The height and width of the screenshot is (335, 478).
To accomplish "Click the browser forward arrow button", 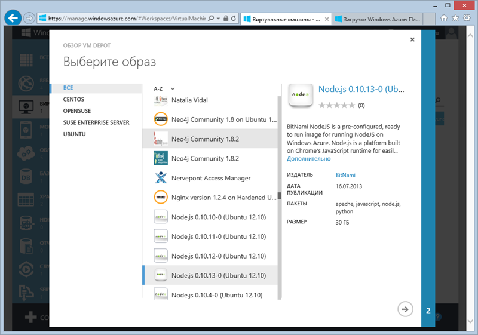I will [x=29, y=19].
